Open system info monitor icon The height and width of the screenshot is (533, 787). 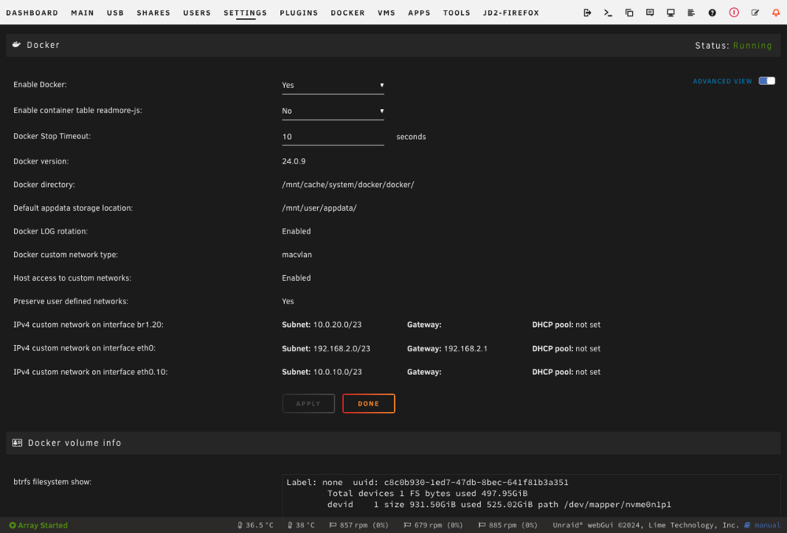pos(671,13)
